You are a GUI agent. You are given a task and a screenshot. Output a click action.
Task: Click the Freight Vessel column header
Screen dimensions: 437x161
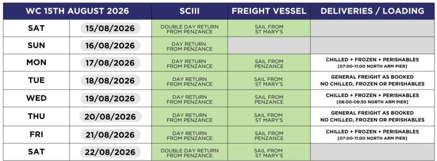point(269,11)
